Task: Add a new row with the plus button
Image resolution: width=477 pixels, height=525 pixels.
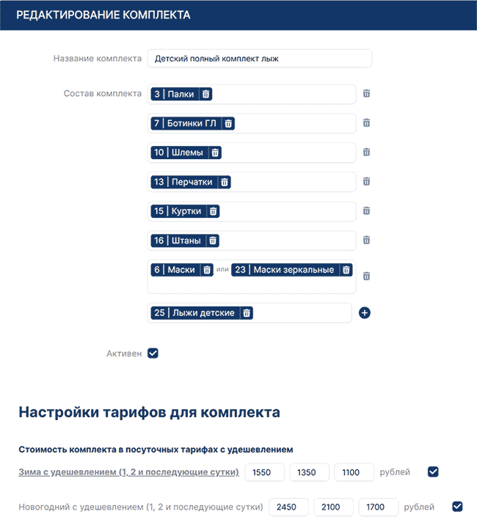Action: (365, 313)
